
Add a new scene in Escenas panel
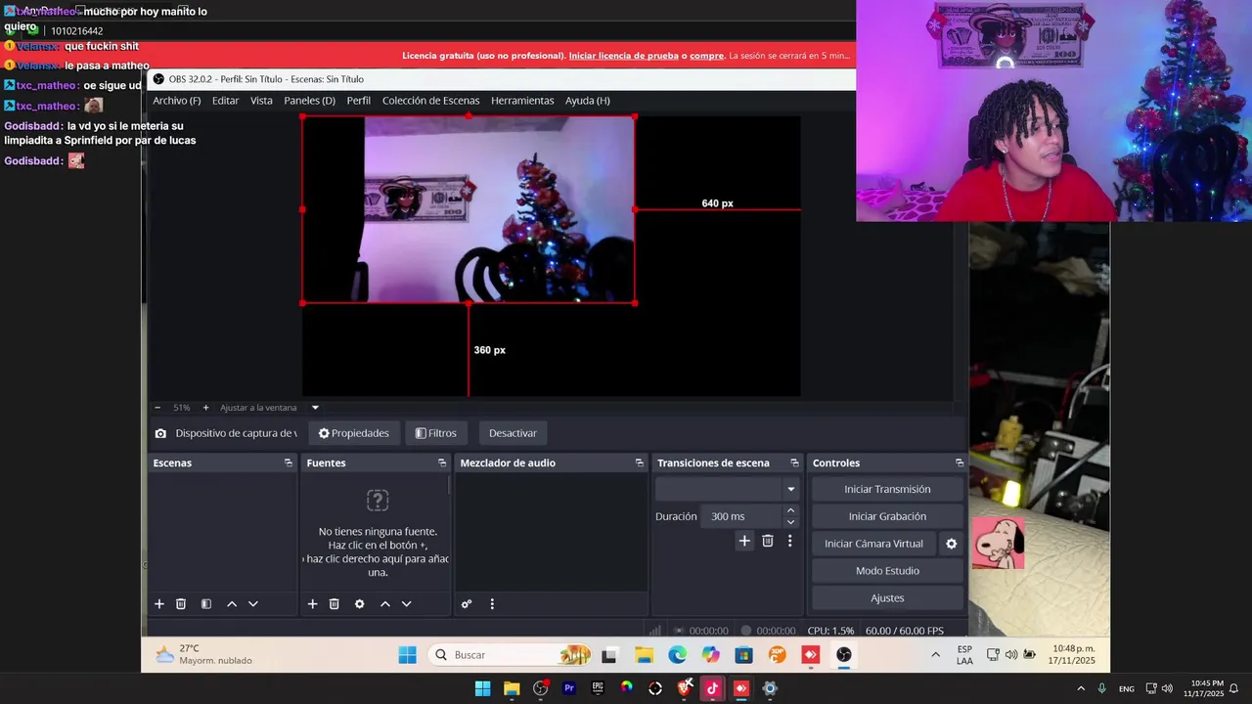159,604
